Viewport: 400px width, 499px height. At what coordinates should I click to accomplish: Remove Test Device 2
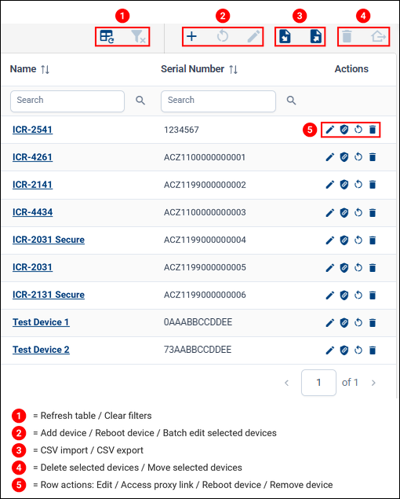(373, 350)
